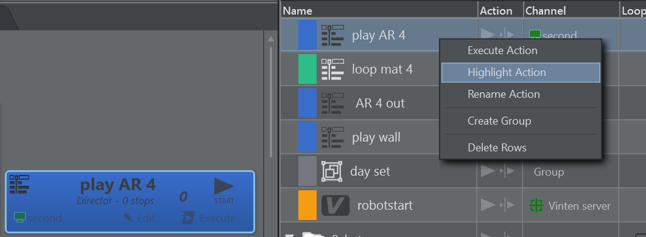Viewport: 646px width, 237px height.
Task: Click blue color swatch of play AR 4 row
Action: pyautogui.click(x=307, y=35)
